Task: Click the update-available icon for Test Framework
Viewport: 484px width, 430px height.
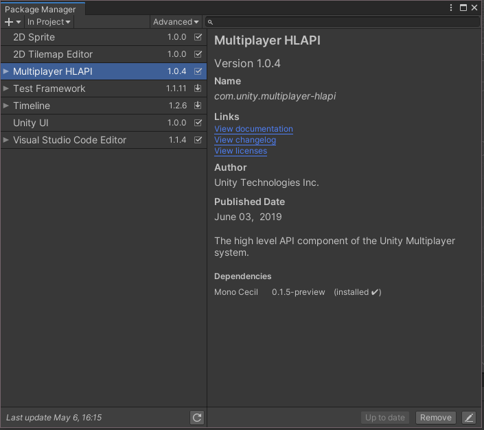Action: (x=198, y=88)
